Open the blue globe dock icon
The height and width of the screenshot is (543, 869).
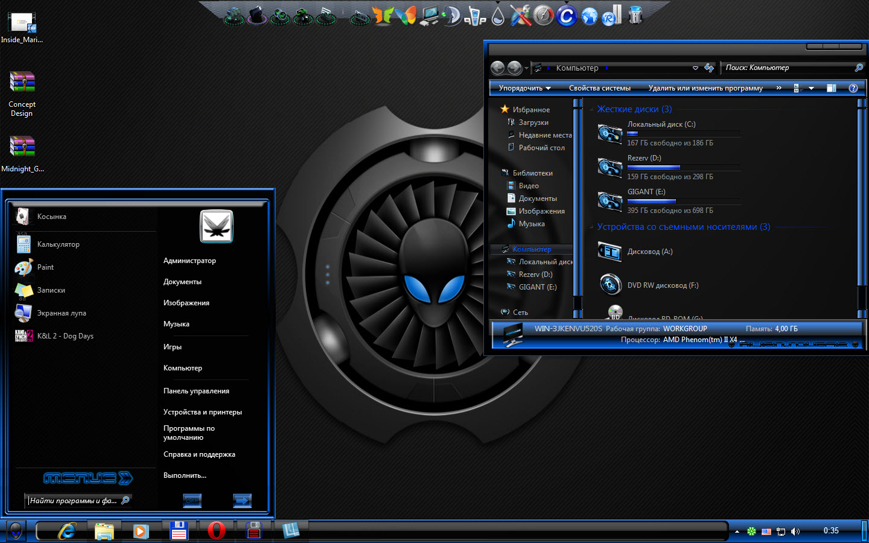(589, 16)
